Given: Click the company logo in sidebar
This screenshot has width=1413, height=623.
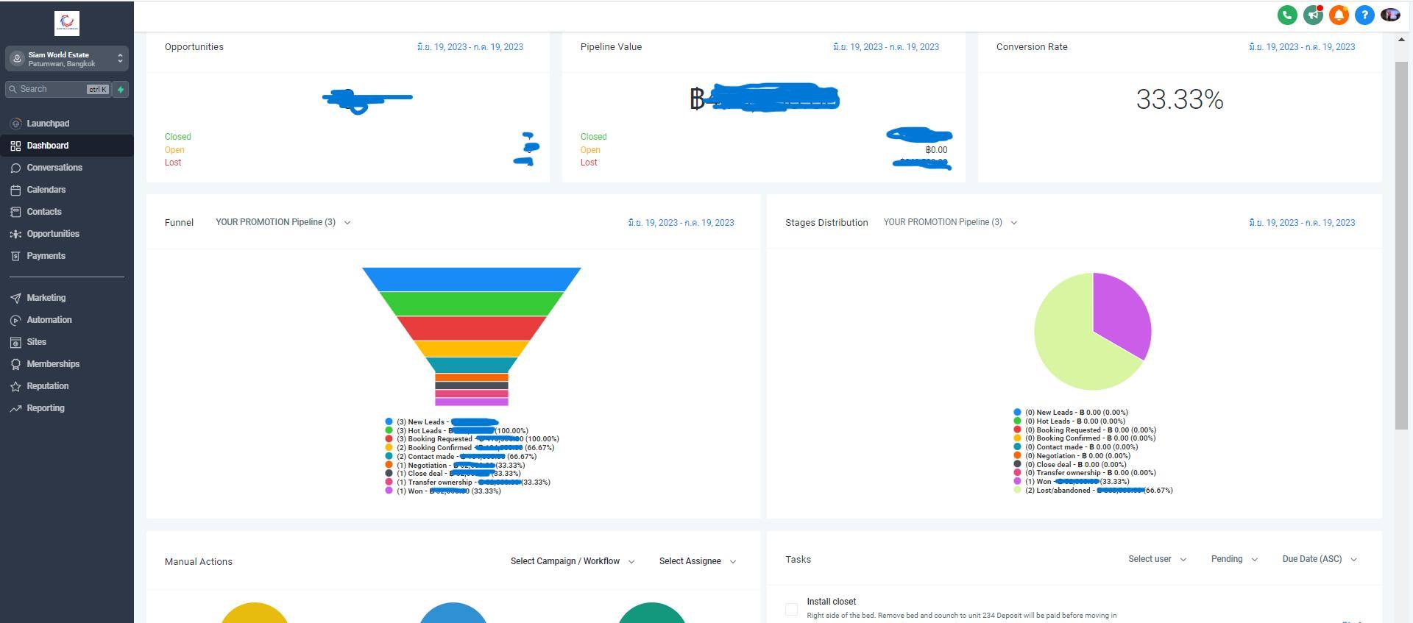Looking at the screenshot, I should click(67, 24).
